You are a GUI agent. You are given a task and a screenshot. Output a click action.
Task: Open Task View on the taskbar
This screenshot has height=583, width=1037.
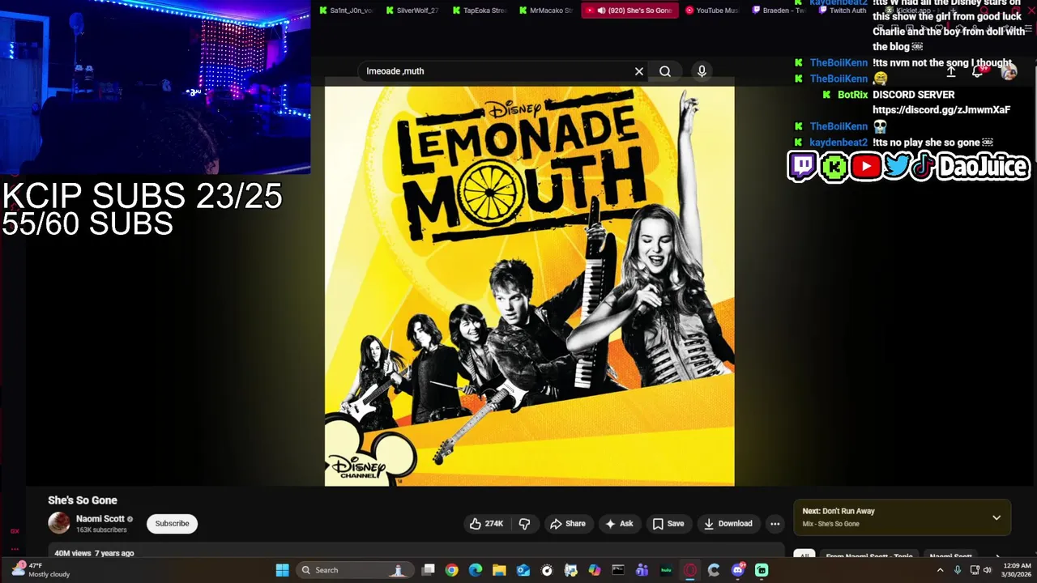(x=429, y=570)
